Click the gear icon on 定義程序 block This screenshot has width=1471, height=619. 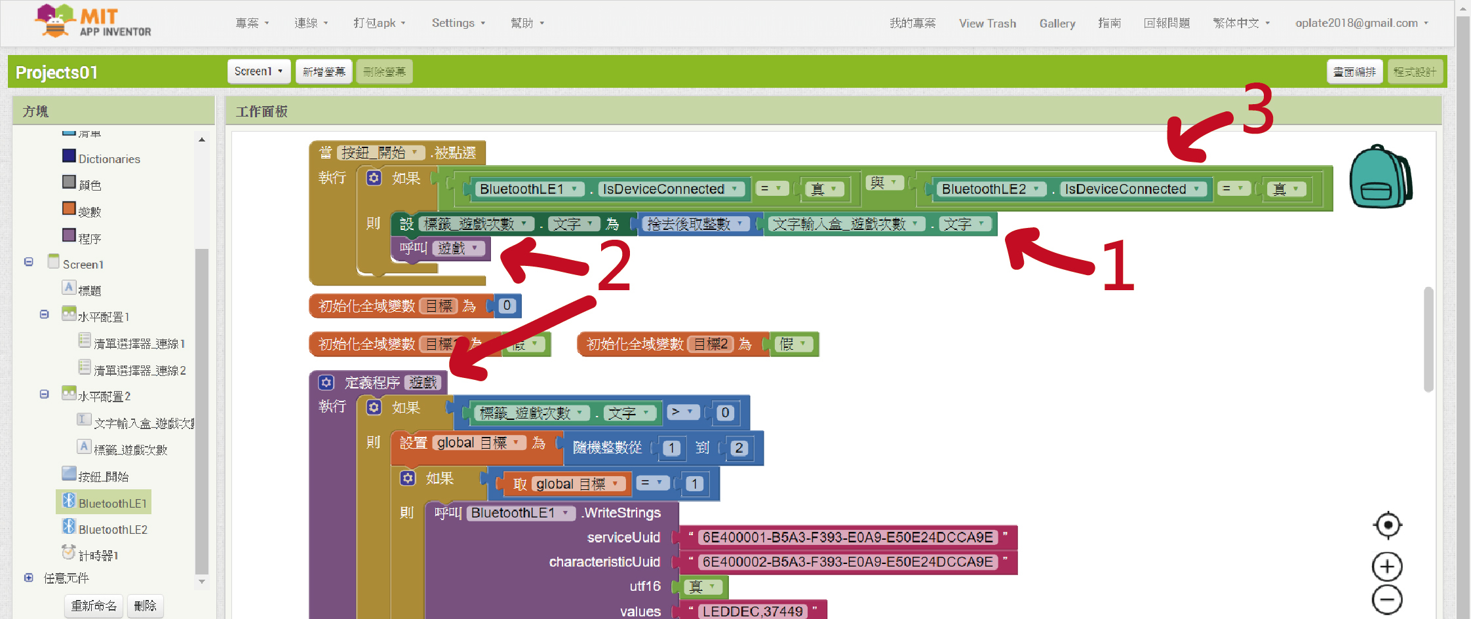click(x=326, y=383)
